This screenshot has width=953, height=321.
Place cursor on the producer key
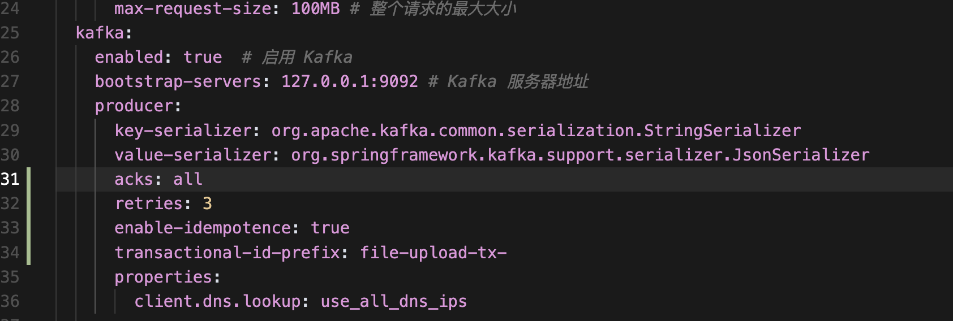[x=134, y=106]
